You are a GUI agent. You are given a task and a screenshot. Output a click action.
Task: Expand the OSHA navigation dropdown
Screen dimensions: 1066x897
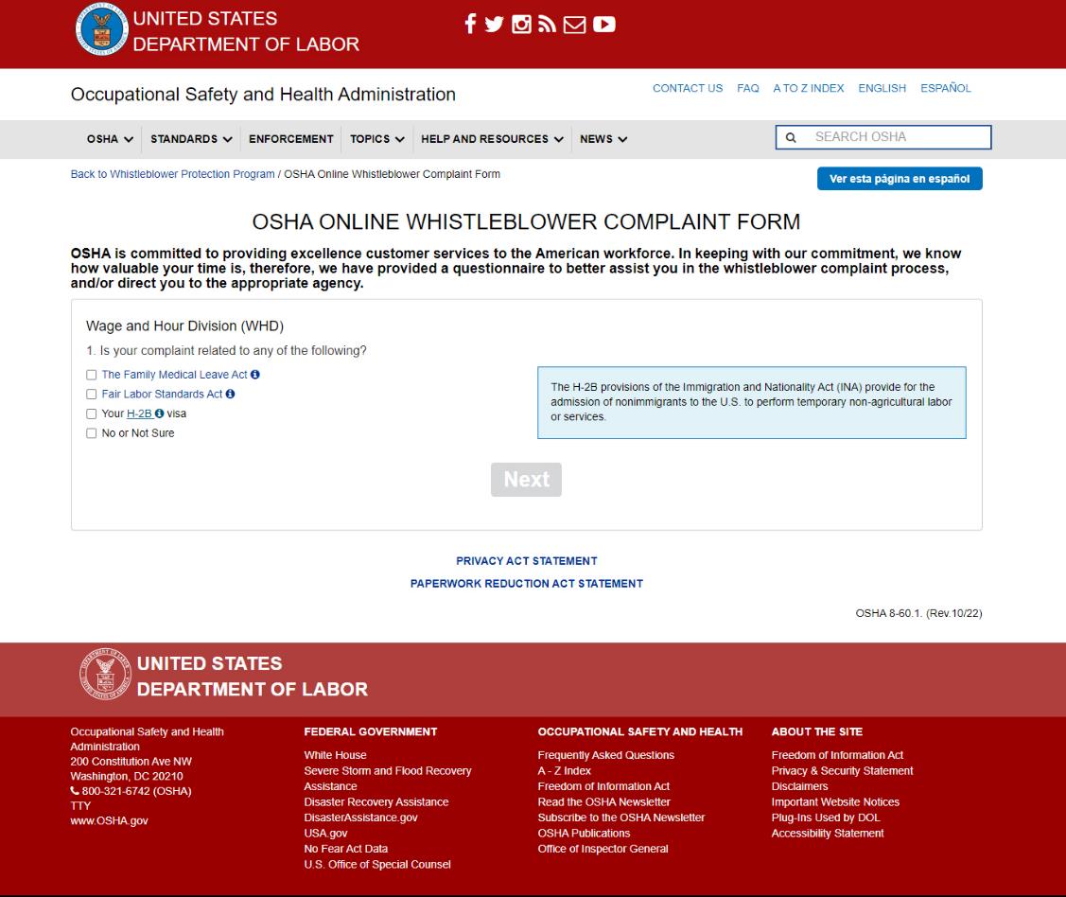coord(110,139)
